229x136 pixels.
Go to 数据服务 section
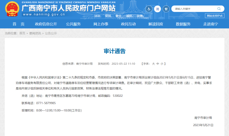pos(183,24)
